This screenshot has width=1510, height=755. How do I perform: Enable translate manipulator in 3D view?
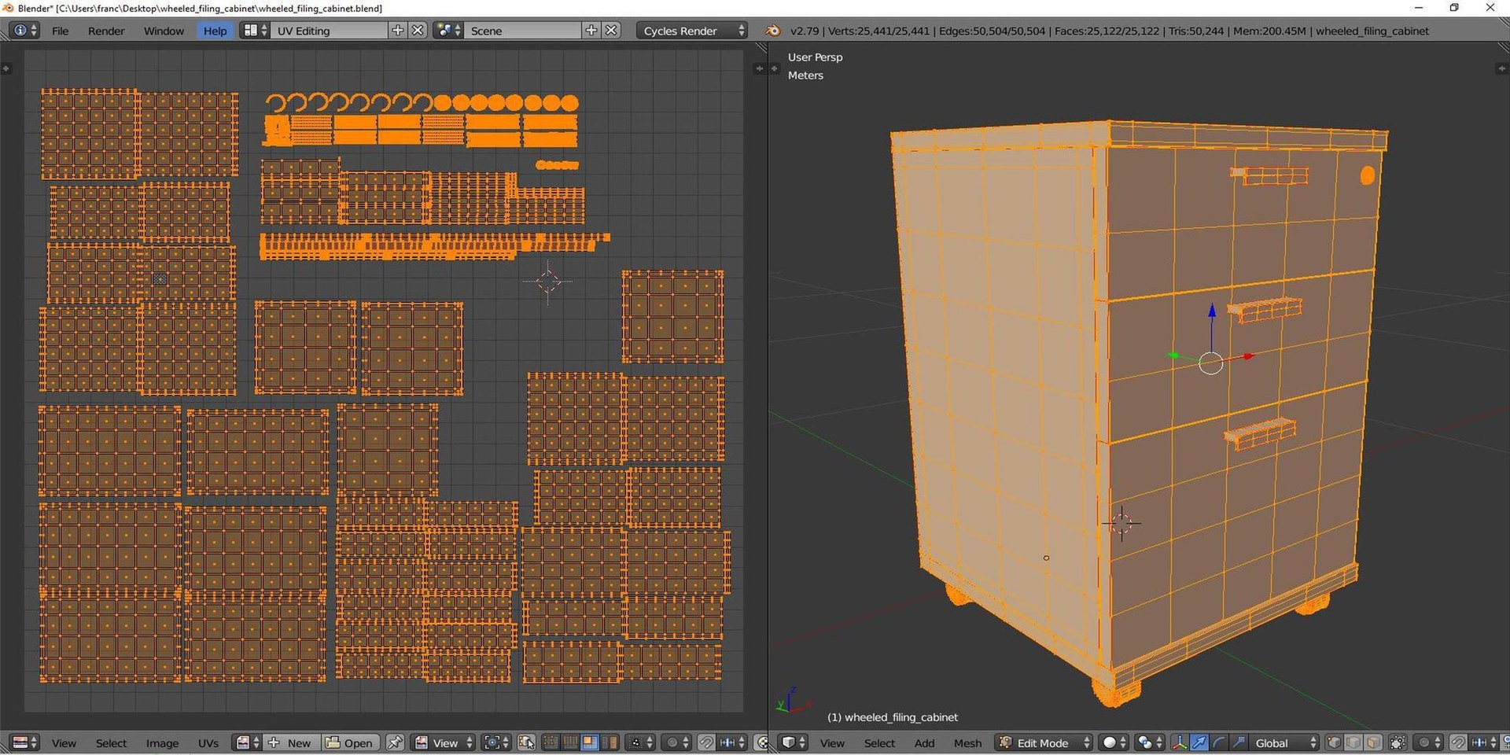tap(1199, 742)
